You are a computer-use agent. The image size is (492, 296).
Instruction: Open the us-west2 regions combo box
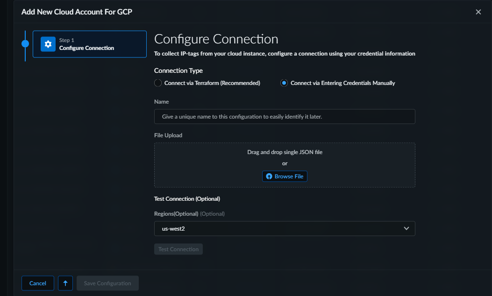280,229
